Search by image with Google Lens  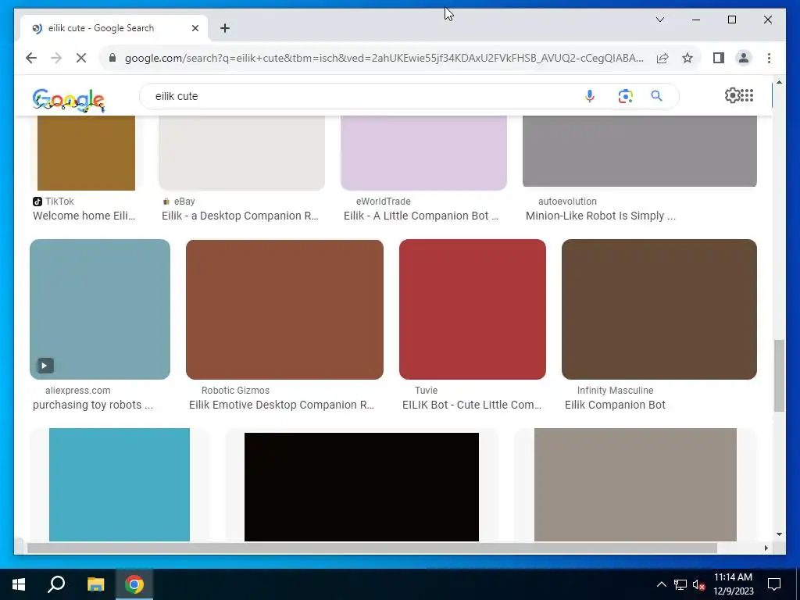pyautogui.click(x=626, y=96)
